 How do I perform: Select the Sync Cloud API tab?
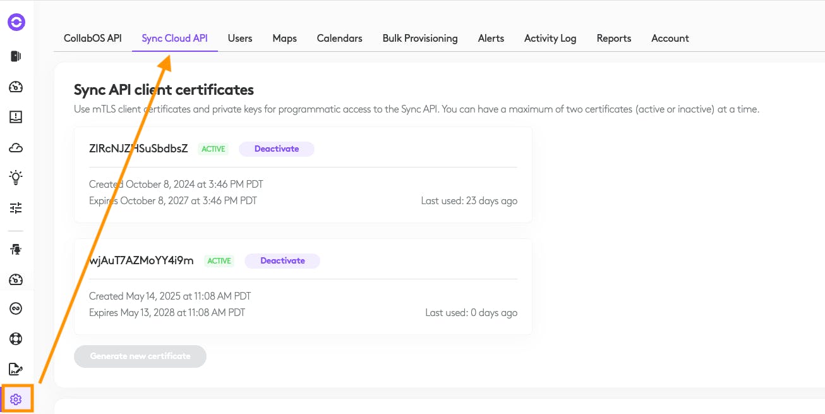(175, 38)
